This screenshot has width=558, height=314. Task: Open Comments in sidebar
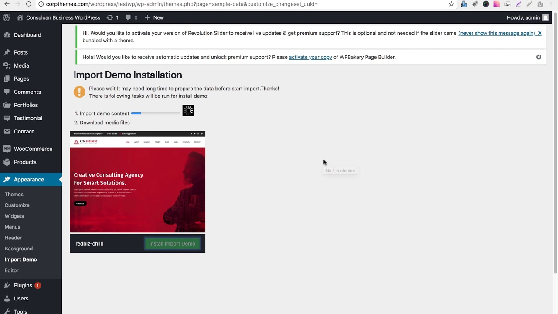27,92
